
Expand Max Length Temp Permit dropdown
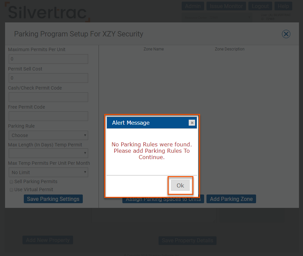(x=48, y=153)
